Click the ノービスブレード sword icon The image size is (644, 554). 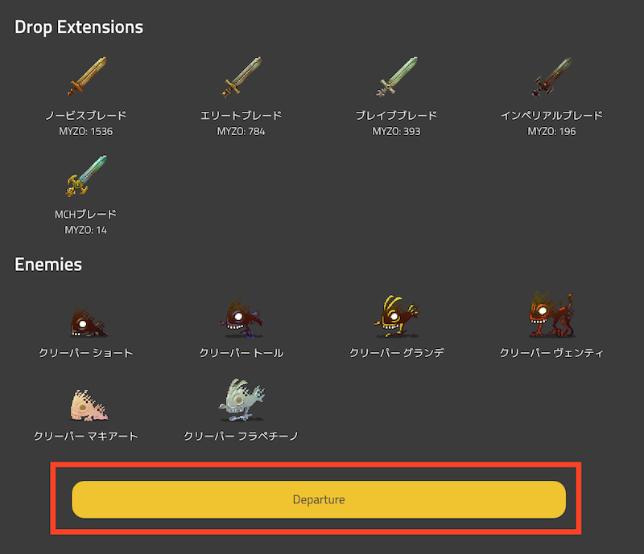point(86,76)
